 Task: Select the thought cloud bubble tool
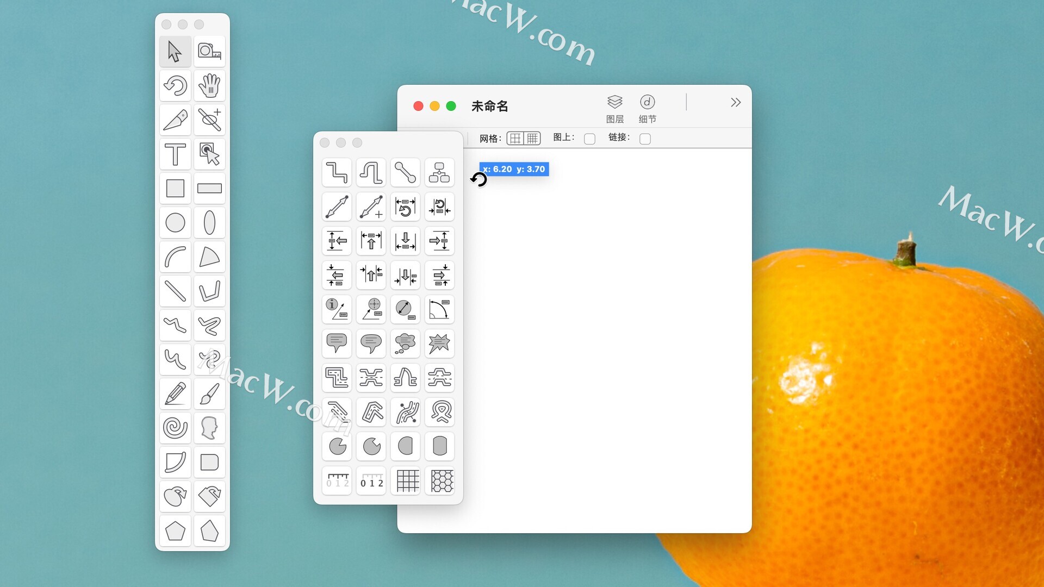coord(405,344)
